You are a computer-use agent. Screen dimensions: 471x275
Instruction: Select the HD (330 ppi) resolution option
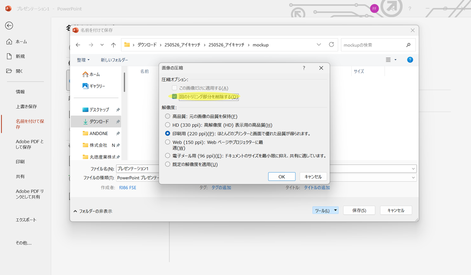tap(168, 125)
